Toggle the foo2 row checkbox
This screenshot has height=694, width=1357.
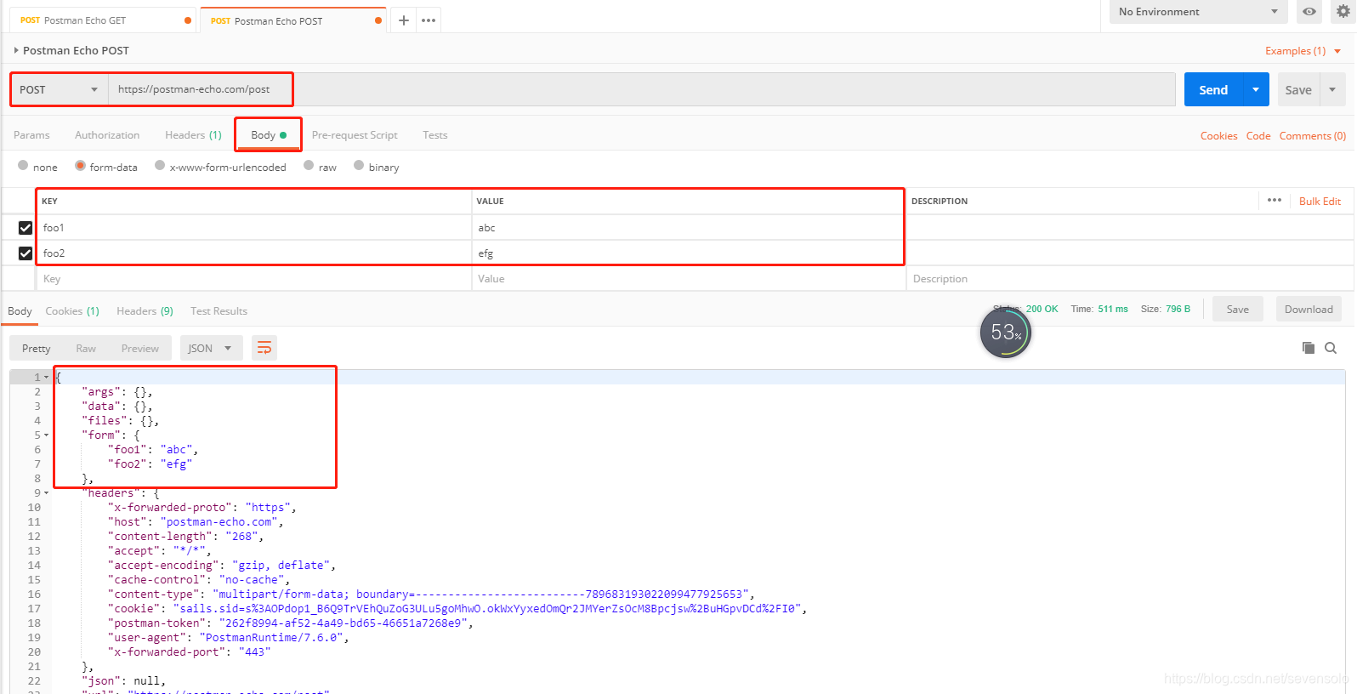(x=26, y=253)
